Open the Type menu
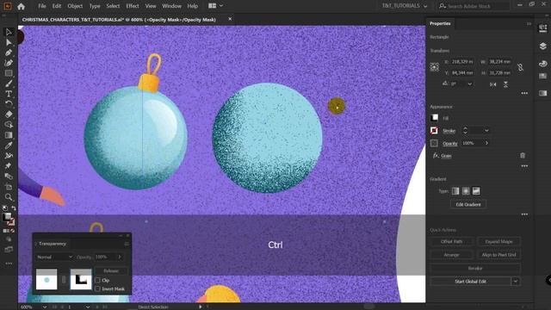 tap(95, 6)
